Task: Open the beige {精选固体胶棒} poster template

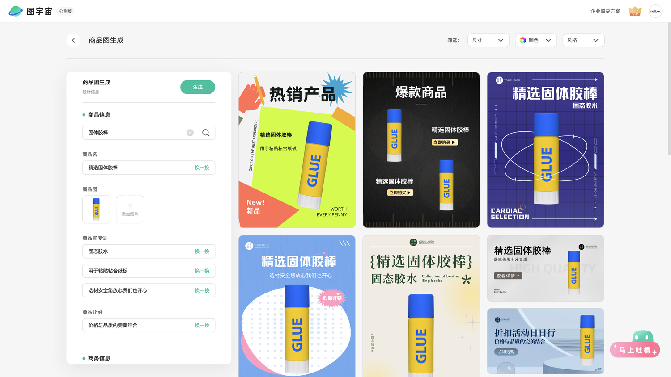Action: tap(421, 306)
